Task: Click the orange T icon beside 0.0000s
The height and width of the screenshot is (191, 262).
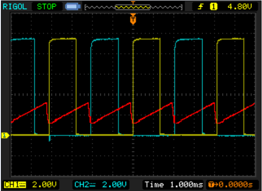Action: 211,185
